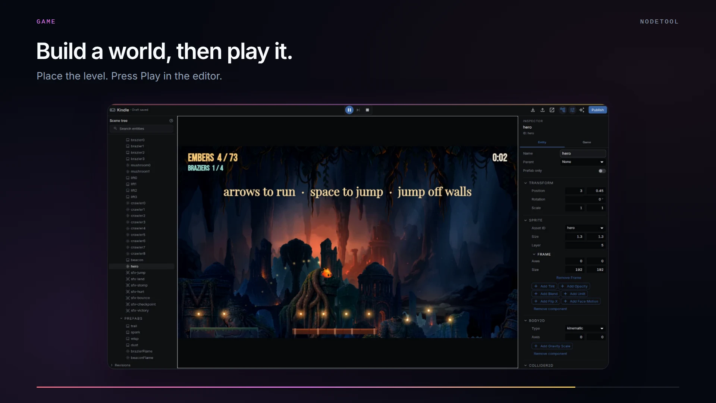Image resolution: width=716 pixels, height=403 pixels.
Task: Open the game in a new window
Action: [x=552, y=110]
